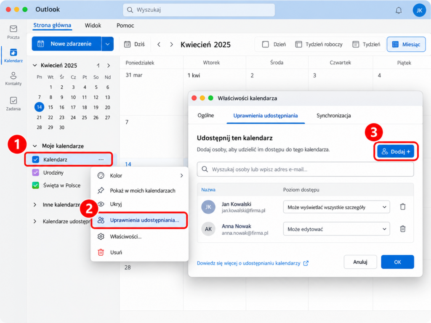Toggle the Urodziny calendar checkbox
Viewport: 431px width, 323px height.
coord(35,172)
